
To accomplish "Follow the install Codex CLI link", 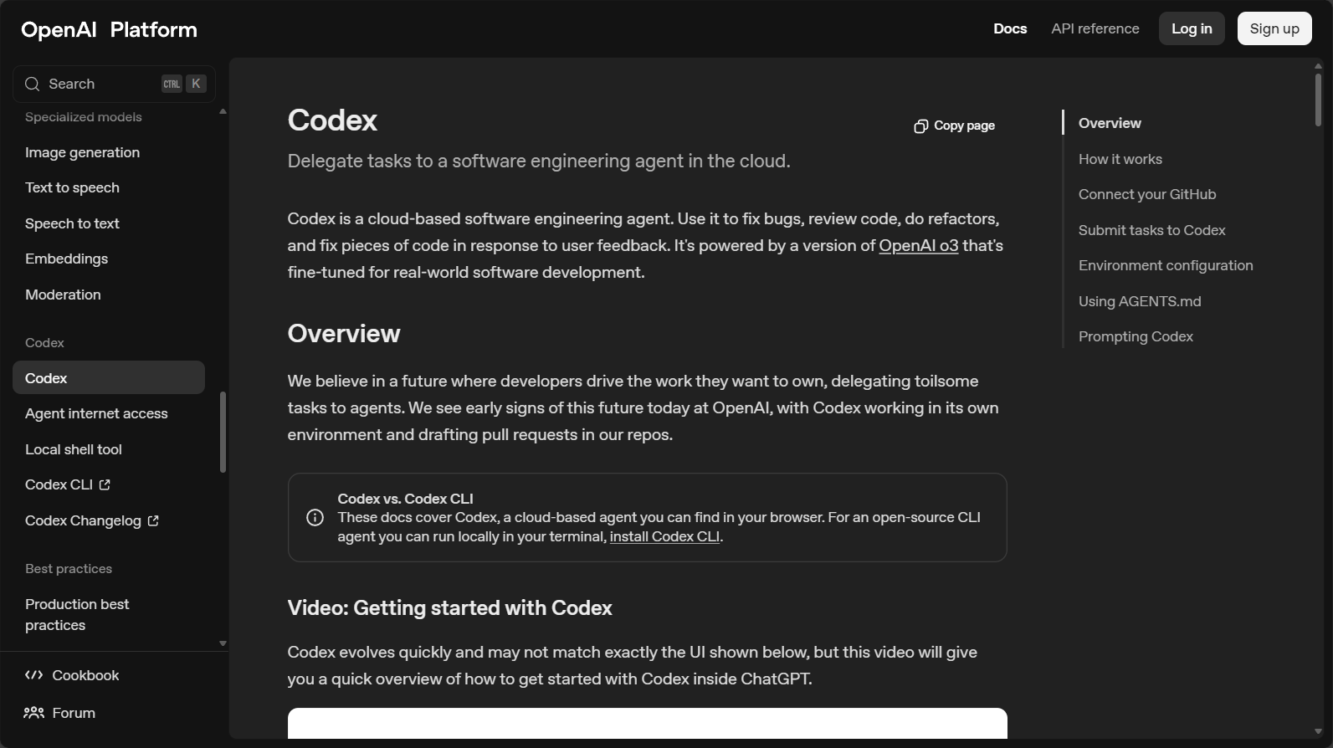I will [664, 536].
